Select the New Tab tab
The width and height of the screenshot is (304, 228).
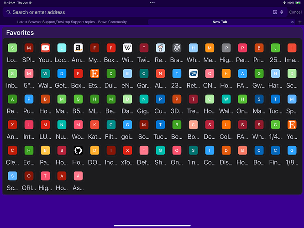pyautogui.click(x=220, y=22)
